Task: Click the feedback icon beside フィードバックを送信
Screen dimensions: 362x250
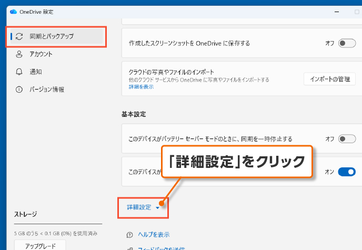Action: (x=129, y=248)
